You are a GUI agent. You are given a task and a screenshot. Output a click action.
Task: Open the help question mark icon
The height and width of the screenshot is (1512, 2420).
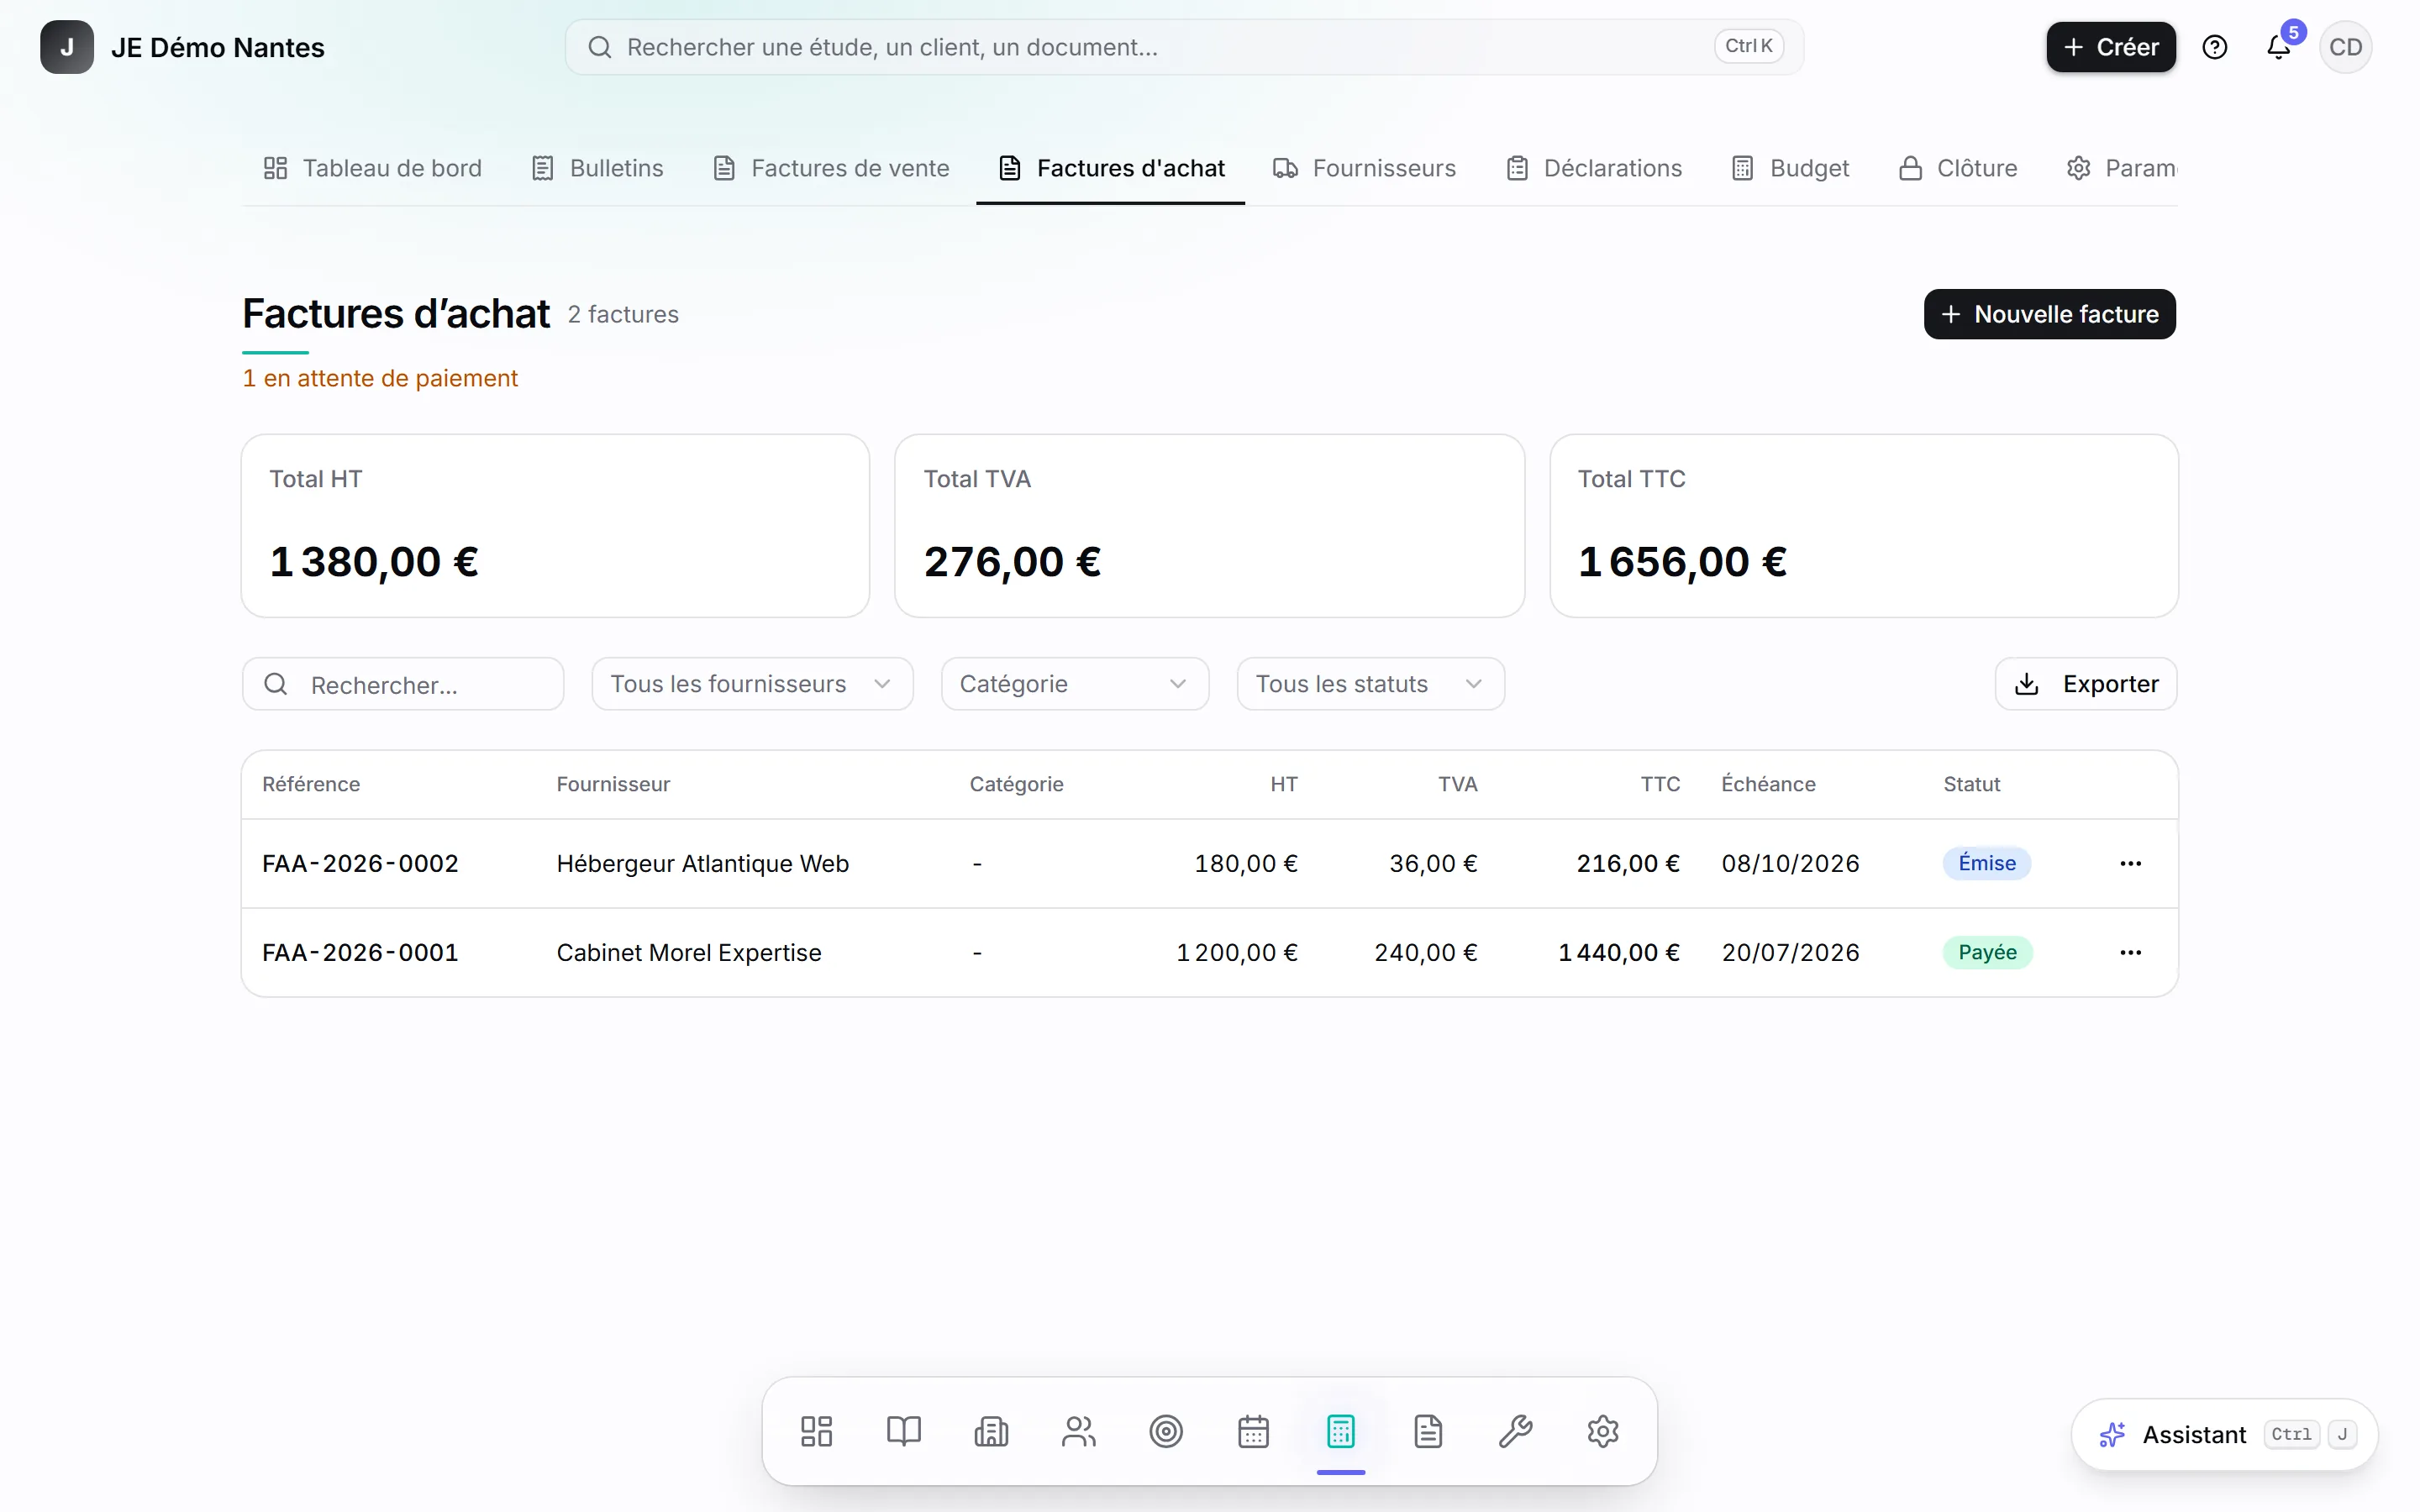2215,47
